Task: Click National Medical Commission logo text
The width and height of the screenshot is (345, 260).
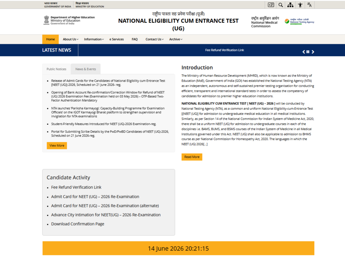Action: pos(265,22)
